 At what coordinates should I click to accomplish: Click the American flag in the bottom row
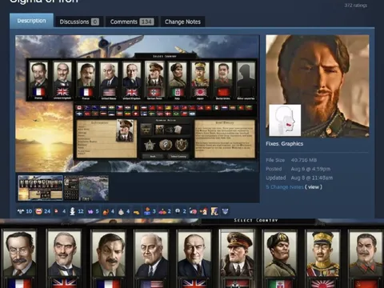pyautogui.click(x=151, y=283)
